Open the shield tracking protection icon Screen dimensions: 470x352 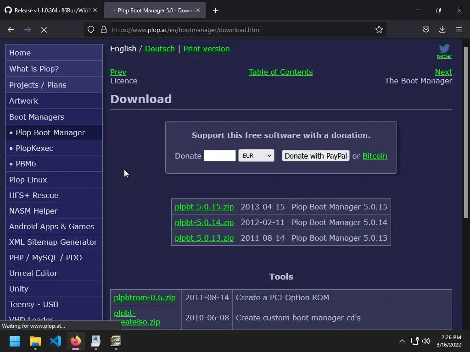point(91,30)
